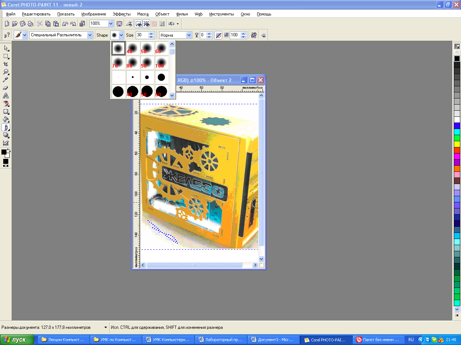Select the Eraser tool
Viewport: 461px width, 345px height.
point(6,88)
